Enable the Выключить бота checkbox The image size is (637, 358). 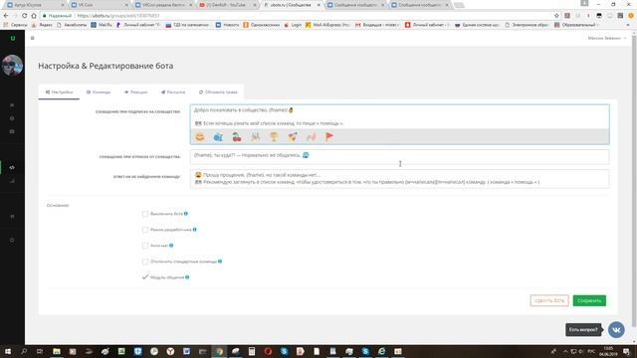click(145, 214)
